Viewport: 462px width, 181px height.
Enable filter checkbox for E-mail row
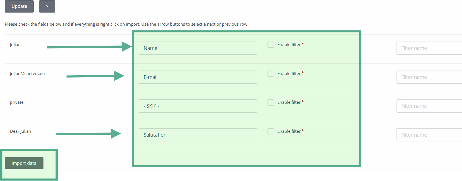pos(271,74)
